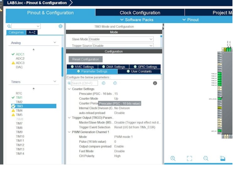Open the Clock Configuration tab
This screenshot has height=170, width=234.
pos(140,13)
